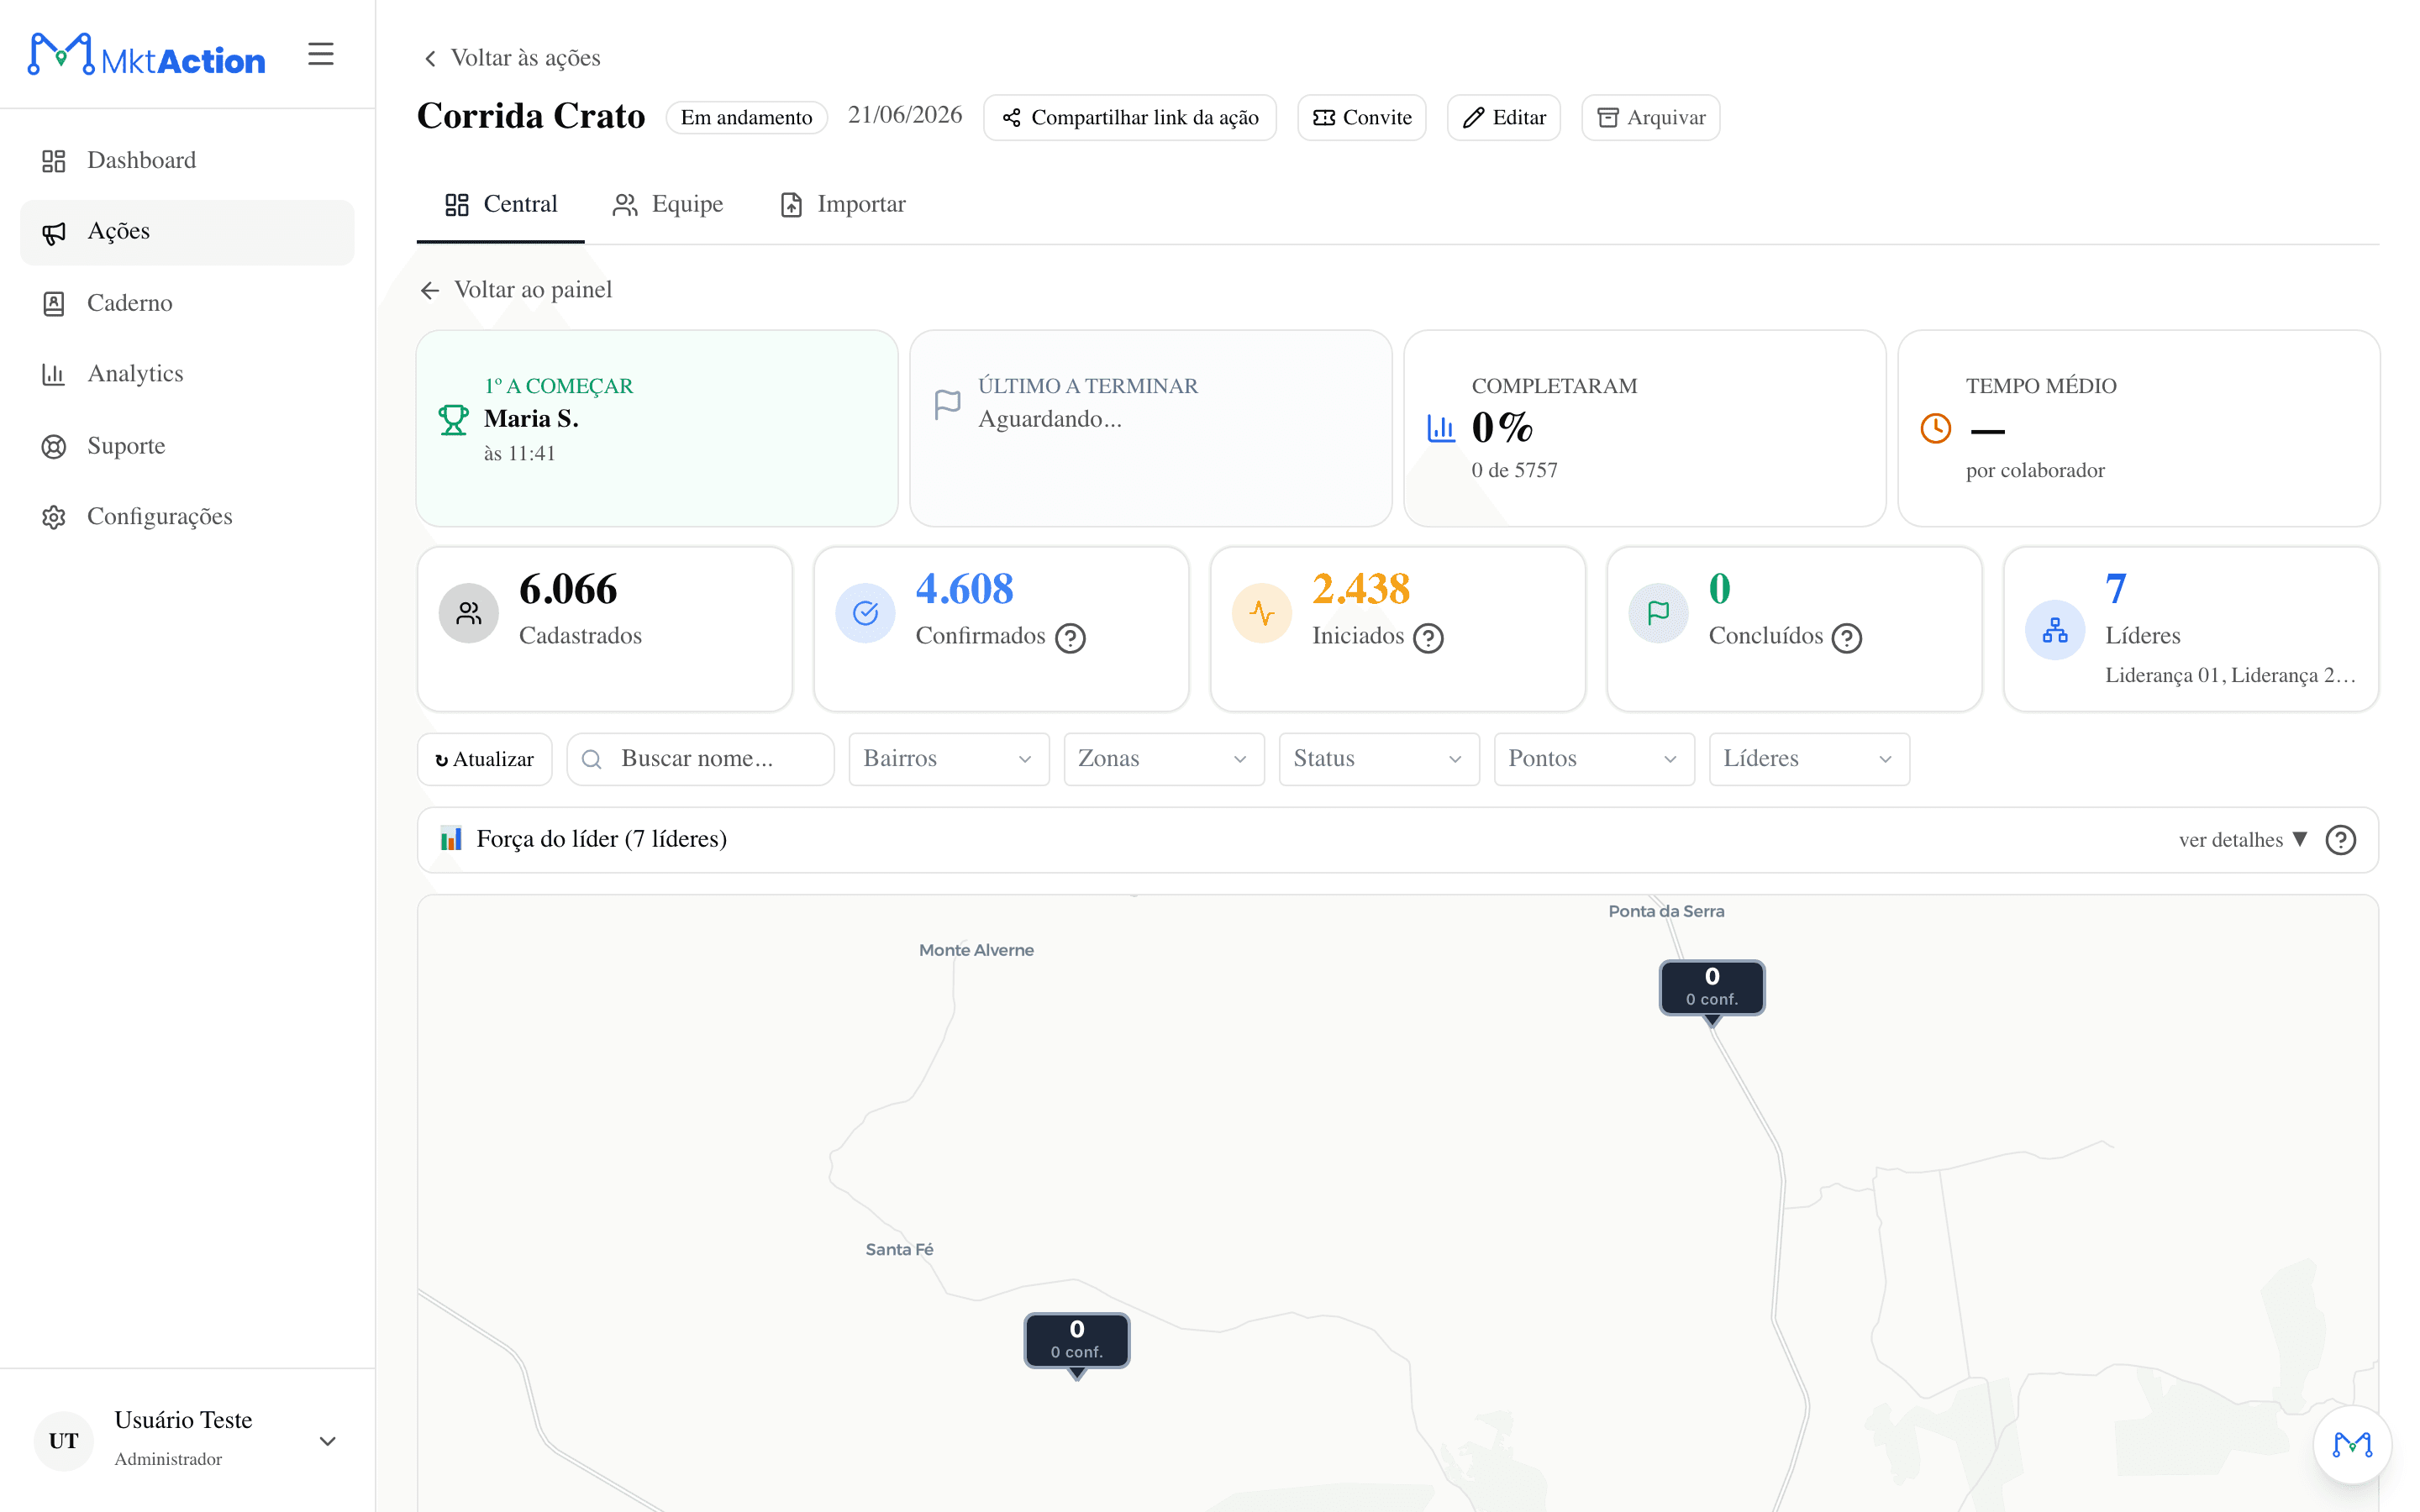Viewport: 2420px width, 1512px height.
Task: Expand ver detalhes in Força do líder
Action: point(2243,840)
